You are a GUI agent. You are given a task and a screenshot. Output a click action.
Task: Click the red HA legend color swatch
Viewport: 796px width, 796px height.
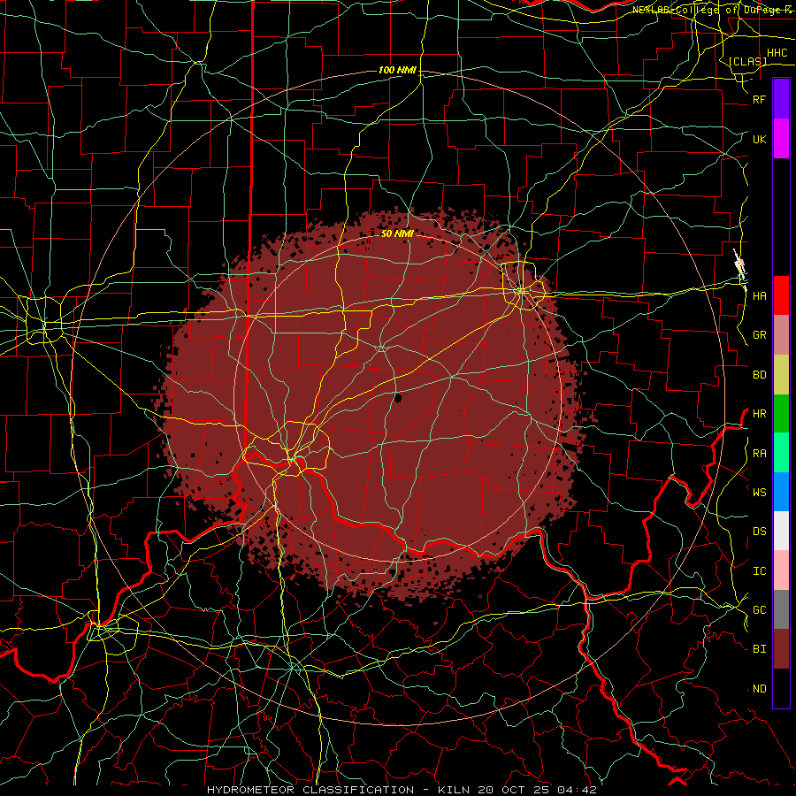pyautogui.click(x=781, y=295)
